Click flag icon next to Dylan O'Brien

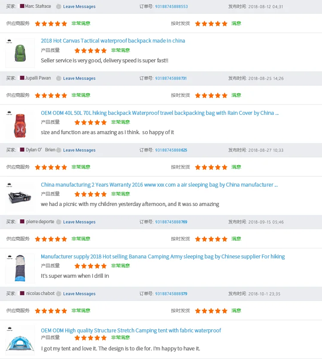point(22,150)
